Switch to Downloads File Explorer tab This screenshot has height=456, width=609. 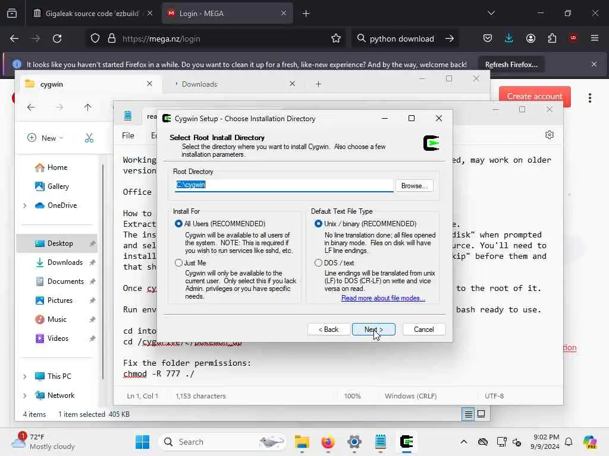coord(233,84)
